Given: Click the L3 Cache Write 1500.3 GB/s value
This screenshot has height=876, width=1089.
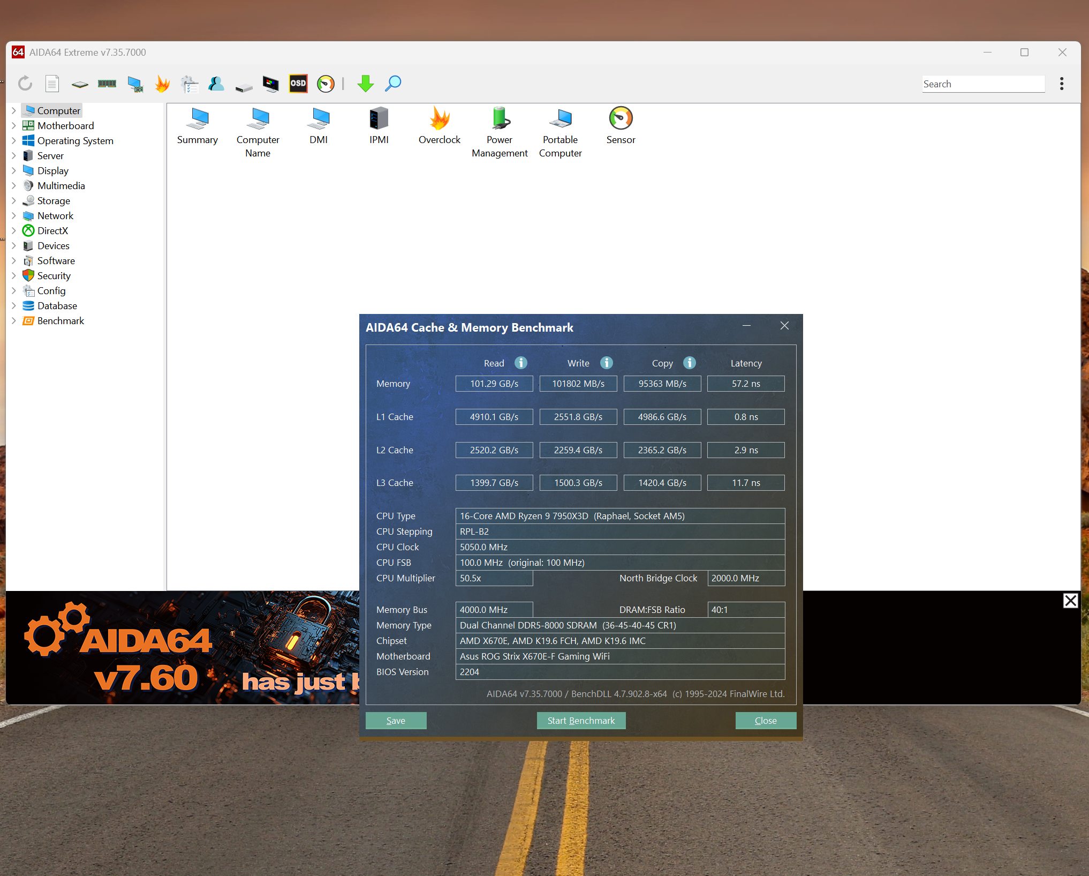Looking at the screenshot, I should tap(578, 483).
